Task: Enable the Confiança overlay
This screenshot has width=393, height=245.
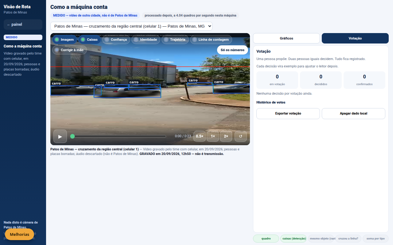Action: coord(116,40)
